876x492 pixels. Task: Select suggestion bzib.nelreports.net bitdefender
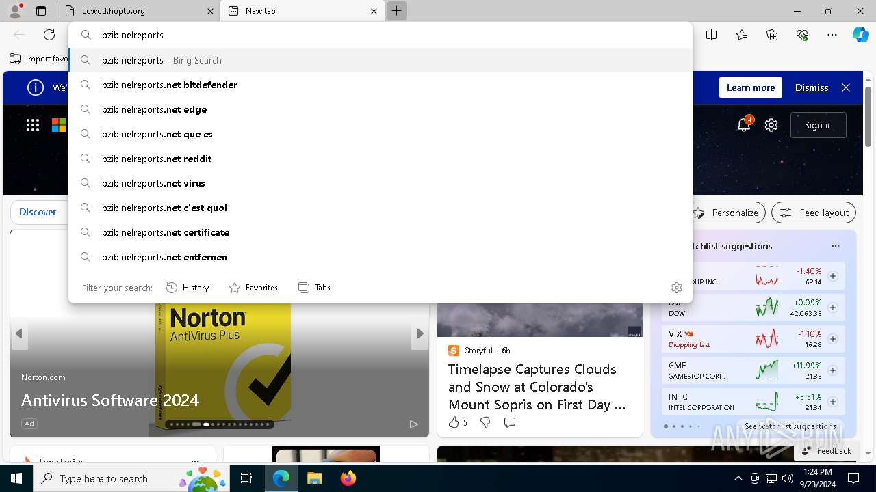(x=381, y=85)
